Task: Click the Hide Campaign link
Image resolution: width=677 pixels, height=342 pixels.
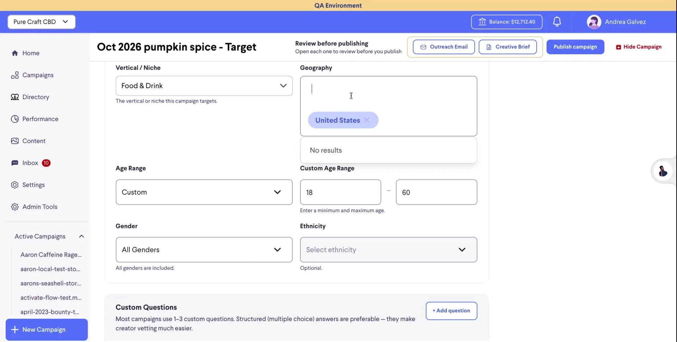Action: tap(639, 47)
